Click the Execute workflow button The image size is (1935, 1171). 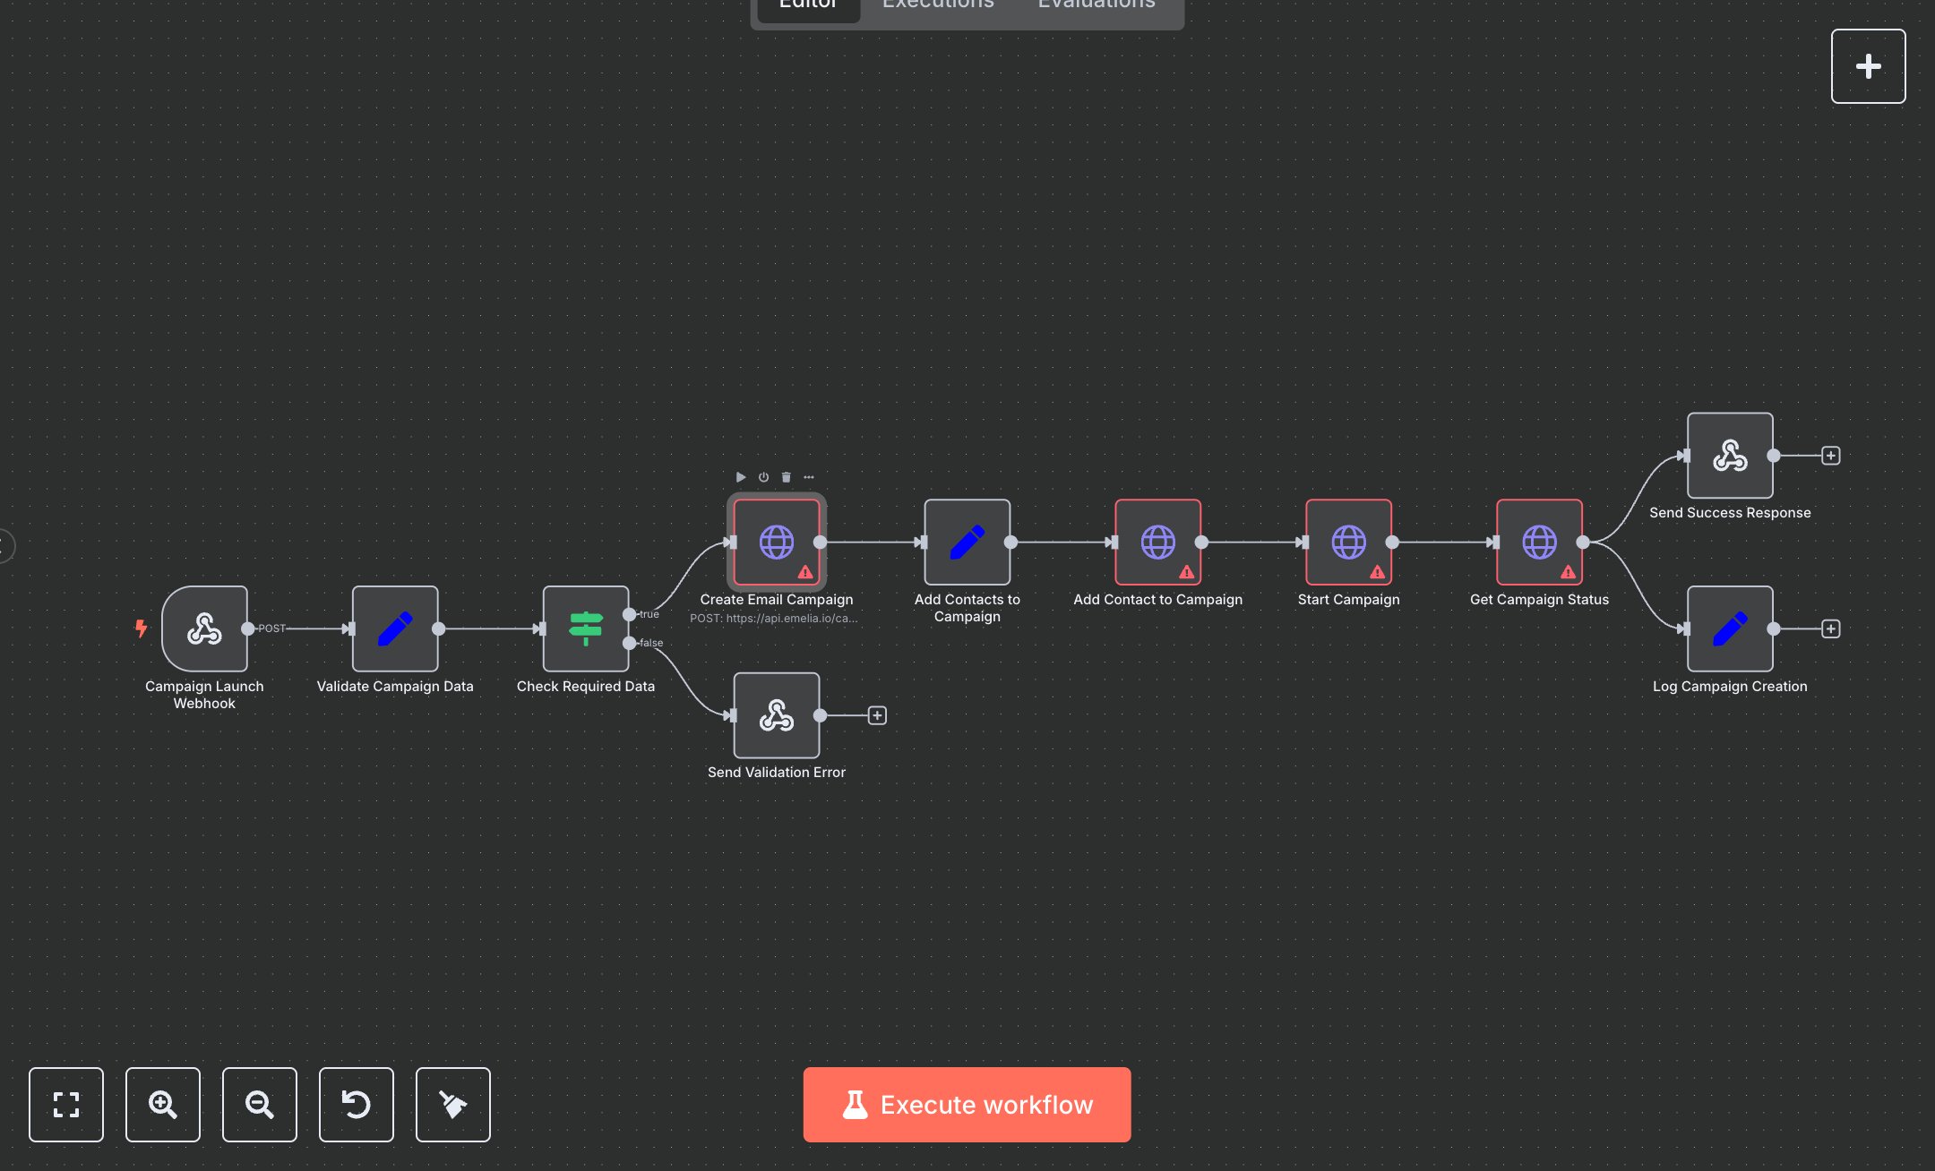[967, 1105]
